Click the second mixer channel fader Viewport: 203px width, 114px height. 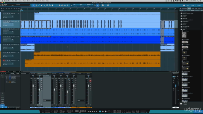click(40, 90)
